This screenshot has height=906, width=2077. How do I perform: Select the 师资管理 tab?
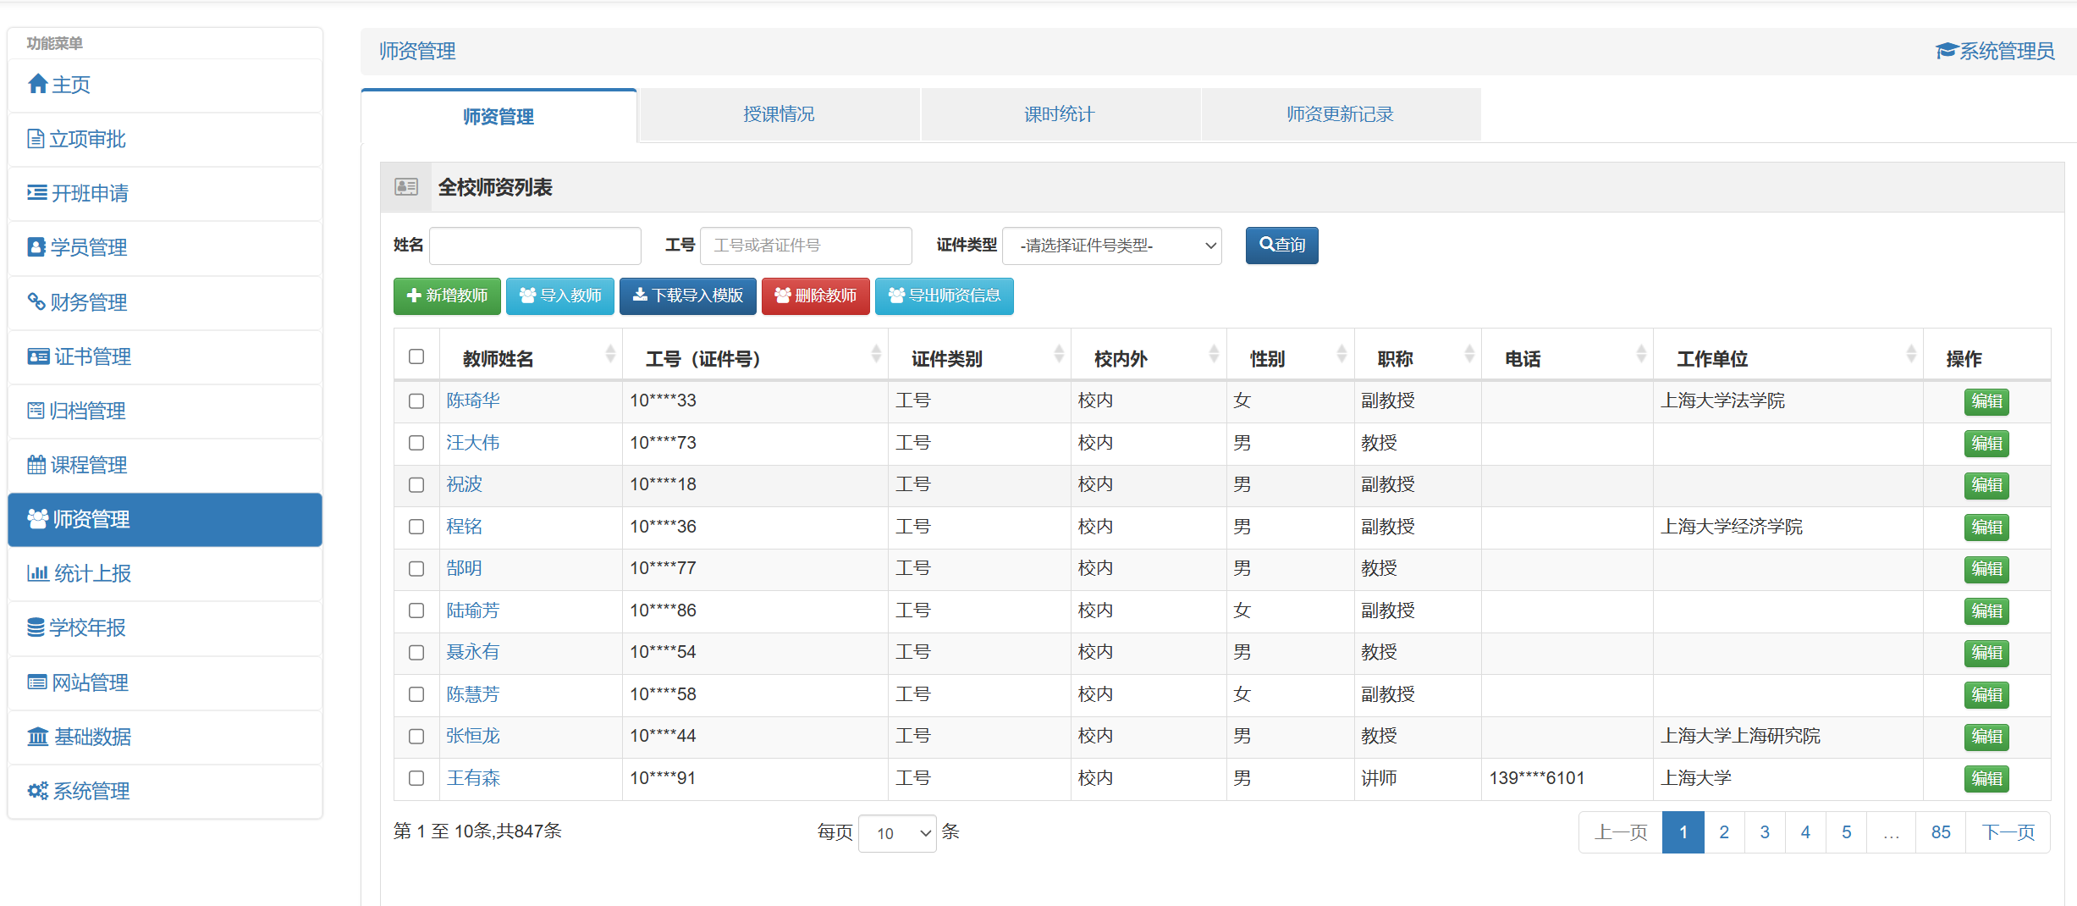click(x=499, y=116)
